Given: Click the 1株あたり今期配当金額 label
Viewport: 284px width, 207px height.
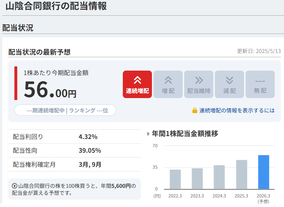Looking at the screenshot, I should 56,73.
